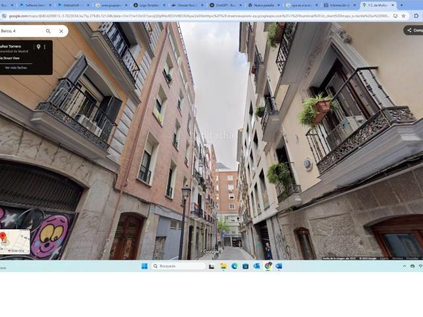
Task: Close the 'Información d...' tab
Action: tap(355, 5)
